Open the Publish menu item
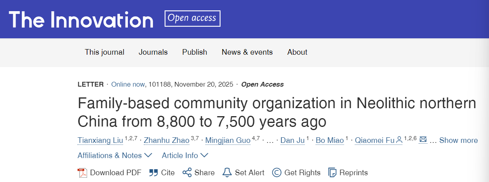 point(195,52)
